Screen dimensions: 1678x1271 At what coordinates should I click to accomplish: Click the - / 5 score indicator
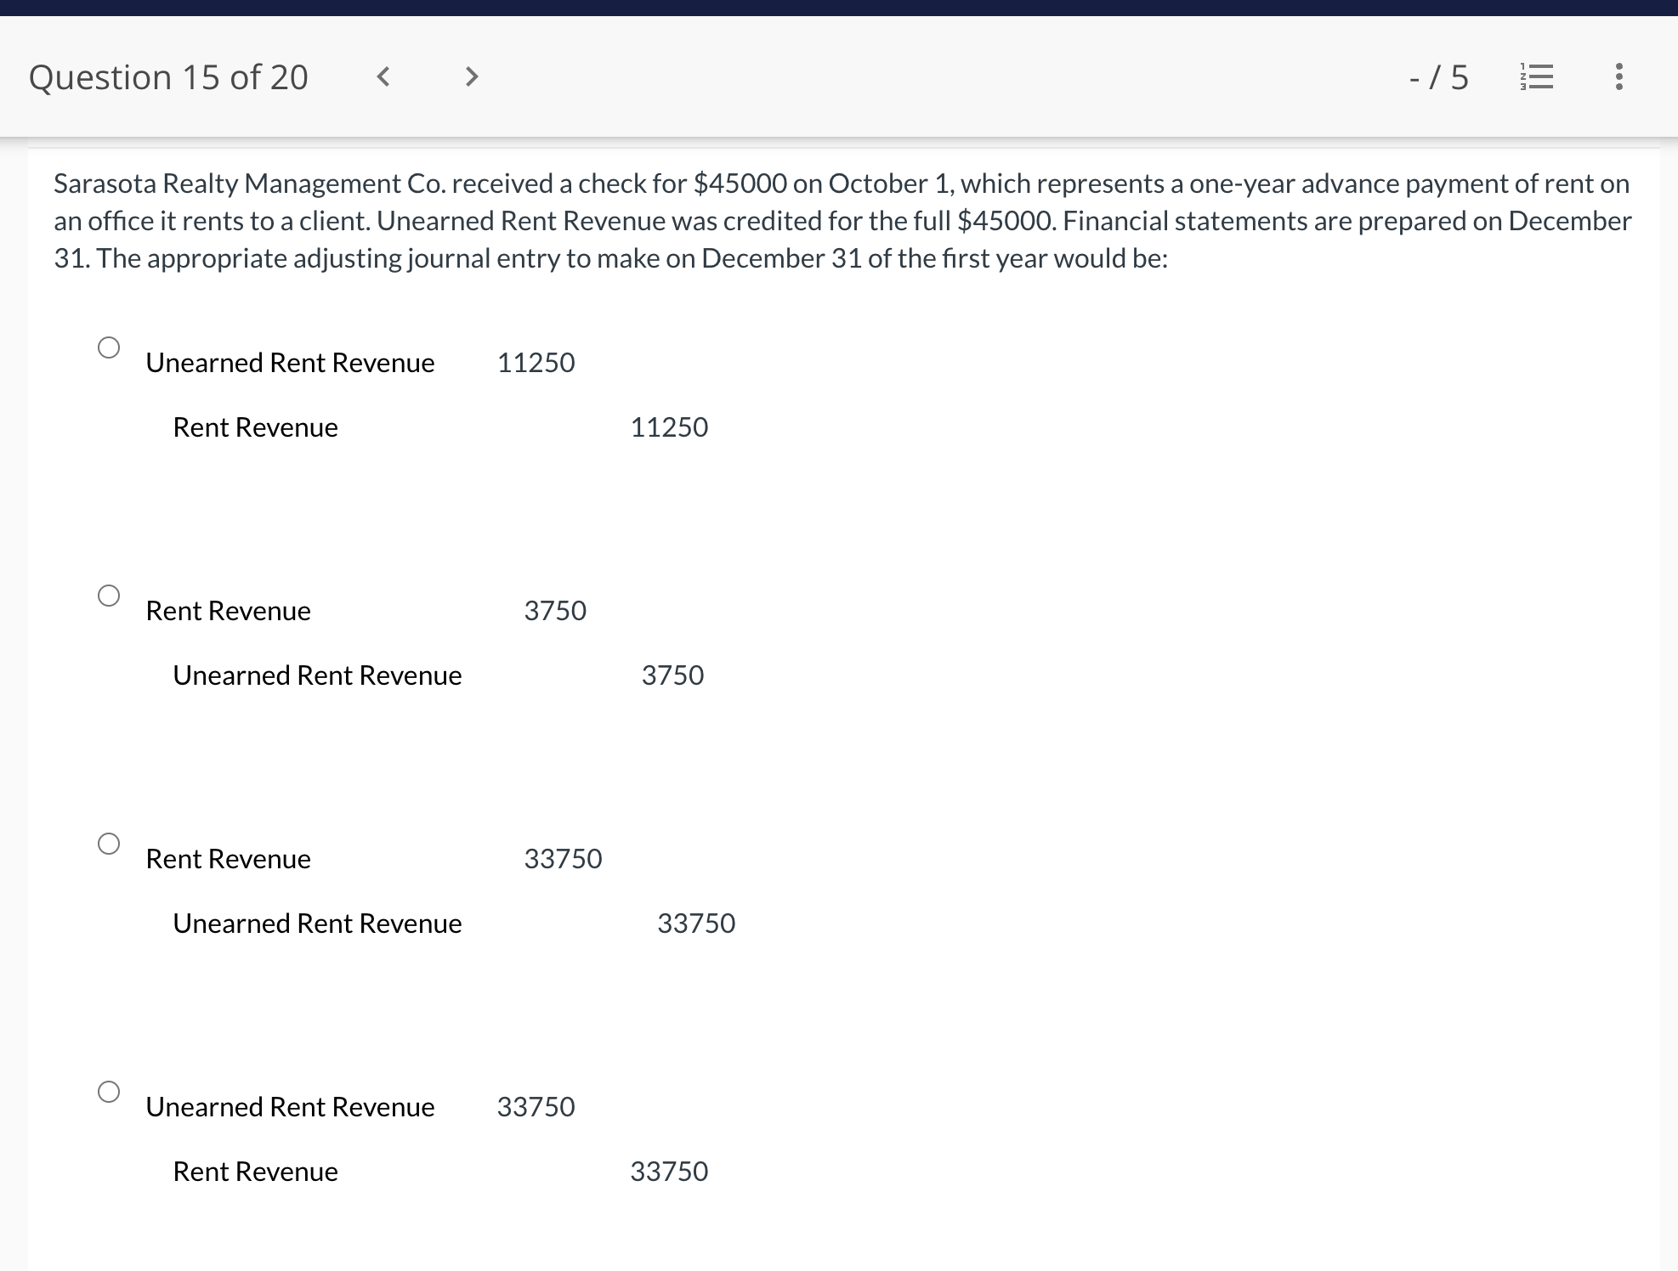click(x=1438, y=77)
